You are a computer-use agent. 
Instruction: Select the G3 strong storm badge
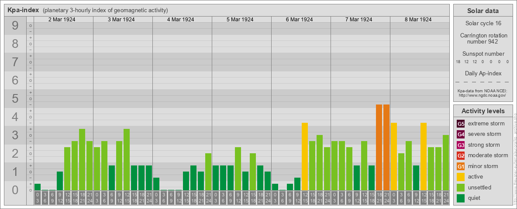(461, 145)
